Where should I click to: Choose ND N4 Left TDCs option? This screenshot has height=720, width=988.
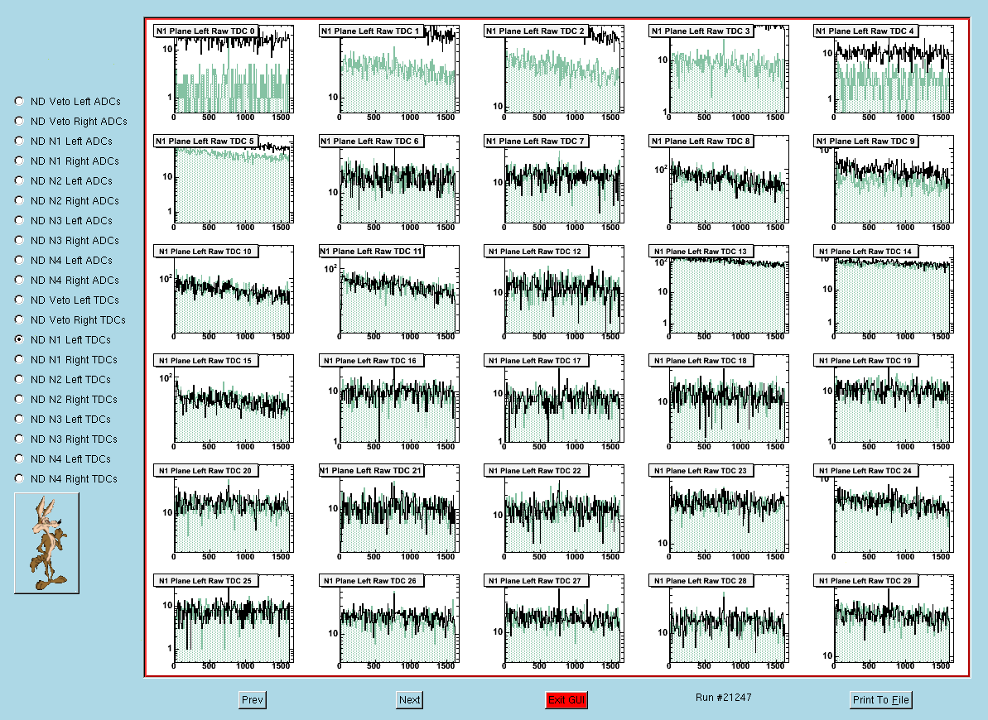(20, 458)
